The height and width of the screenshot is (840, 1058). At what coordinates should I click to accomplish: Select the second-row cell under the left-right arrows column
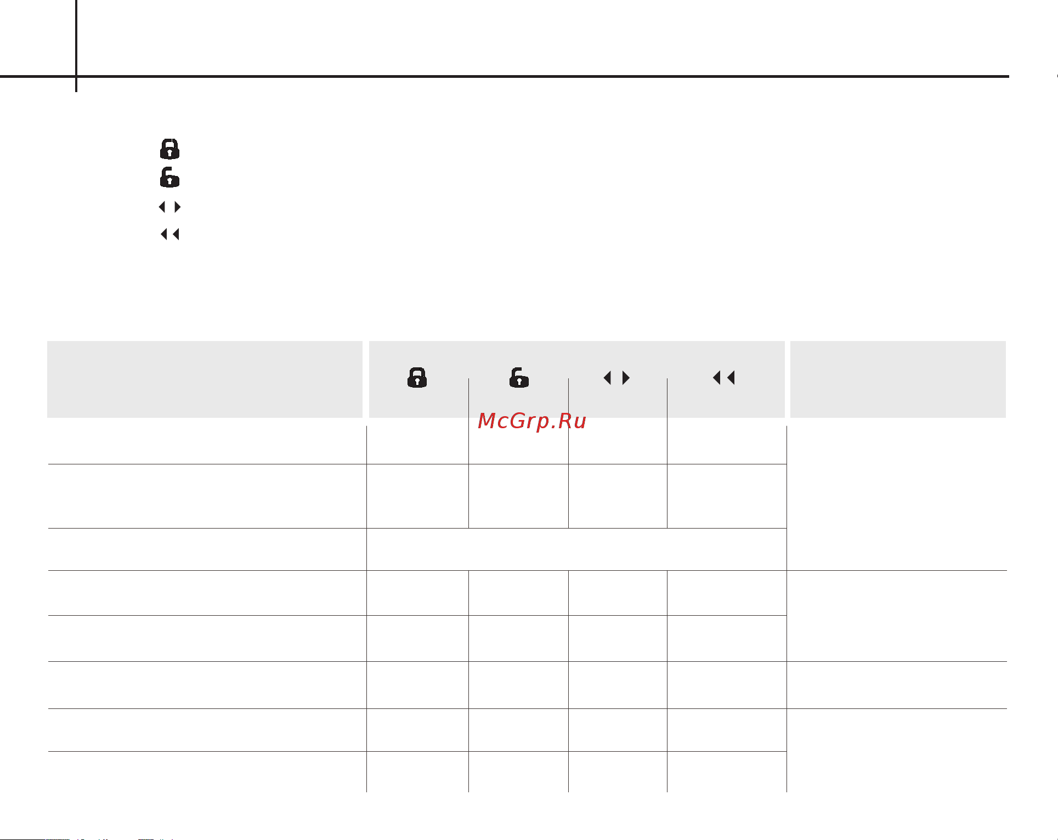(x=618, y=496)
